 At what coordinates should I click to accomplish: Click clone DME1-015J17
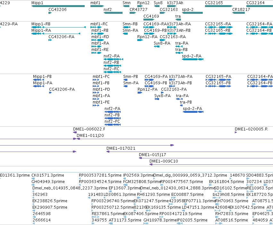point(152,155)
